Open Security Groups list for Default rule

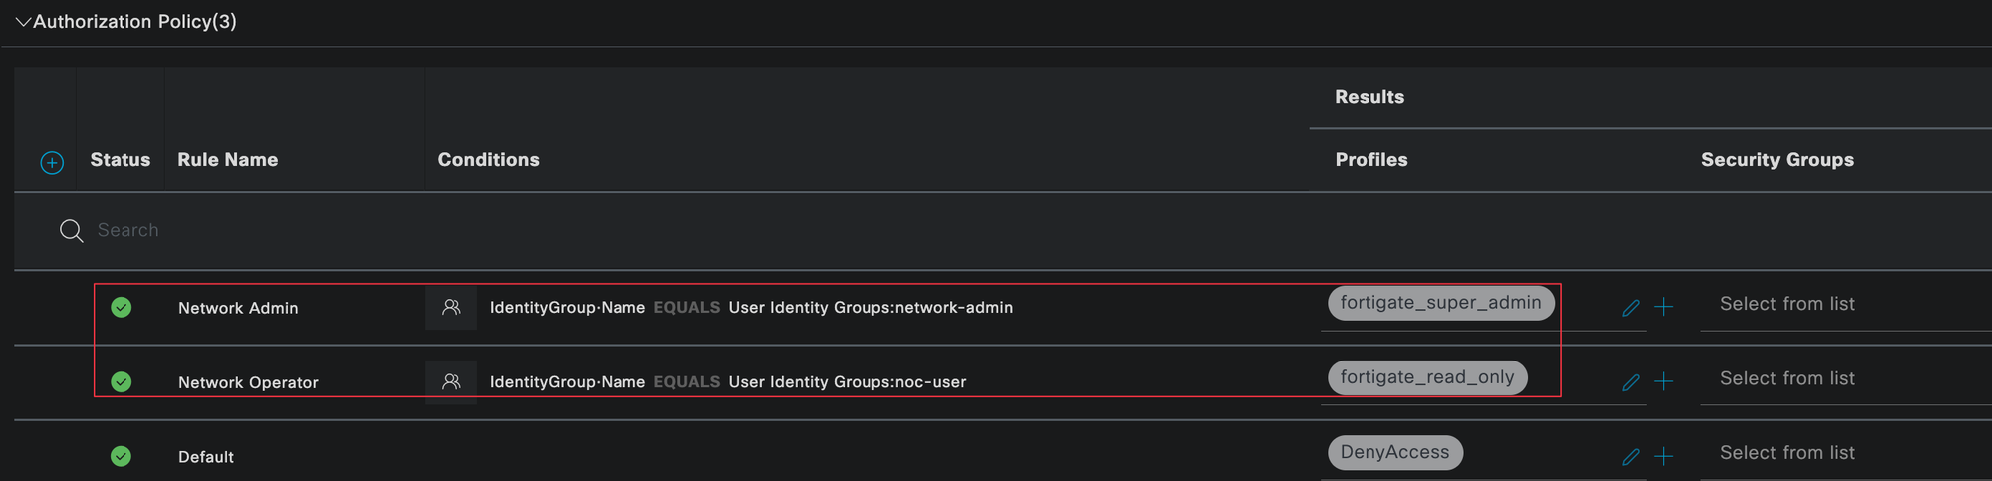(x=1787, y=453)
